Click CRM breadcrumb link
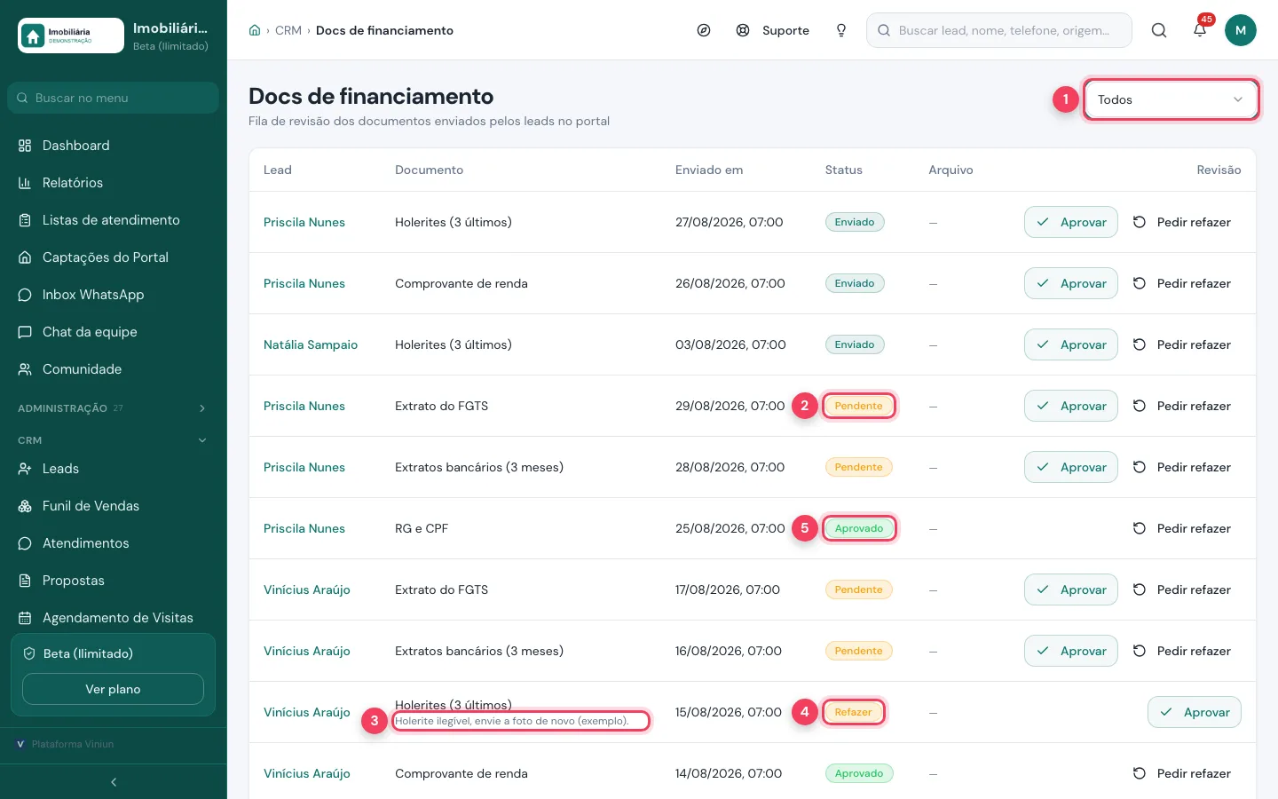Screen dimensions: 1278x799 pos(288,30)
